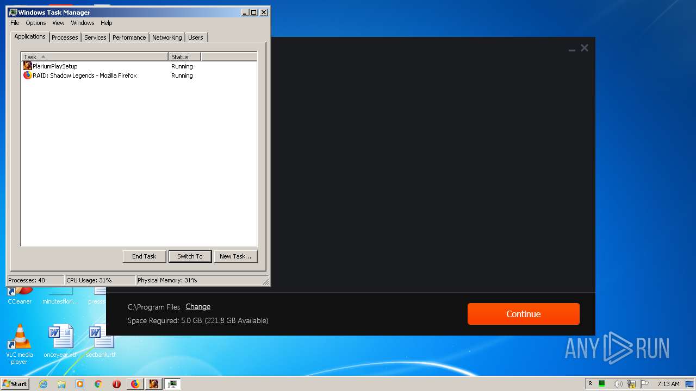Click the CPU Usage: 31% status entry
Image resolution: width=696 pixels, height=391 pixels.
100,280
